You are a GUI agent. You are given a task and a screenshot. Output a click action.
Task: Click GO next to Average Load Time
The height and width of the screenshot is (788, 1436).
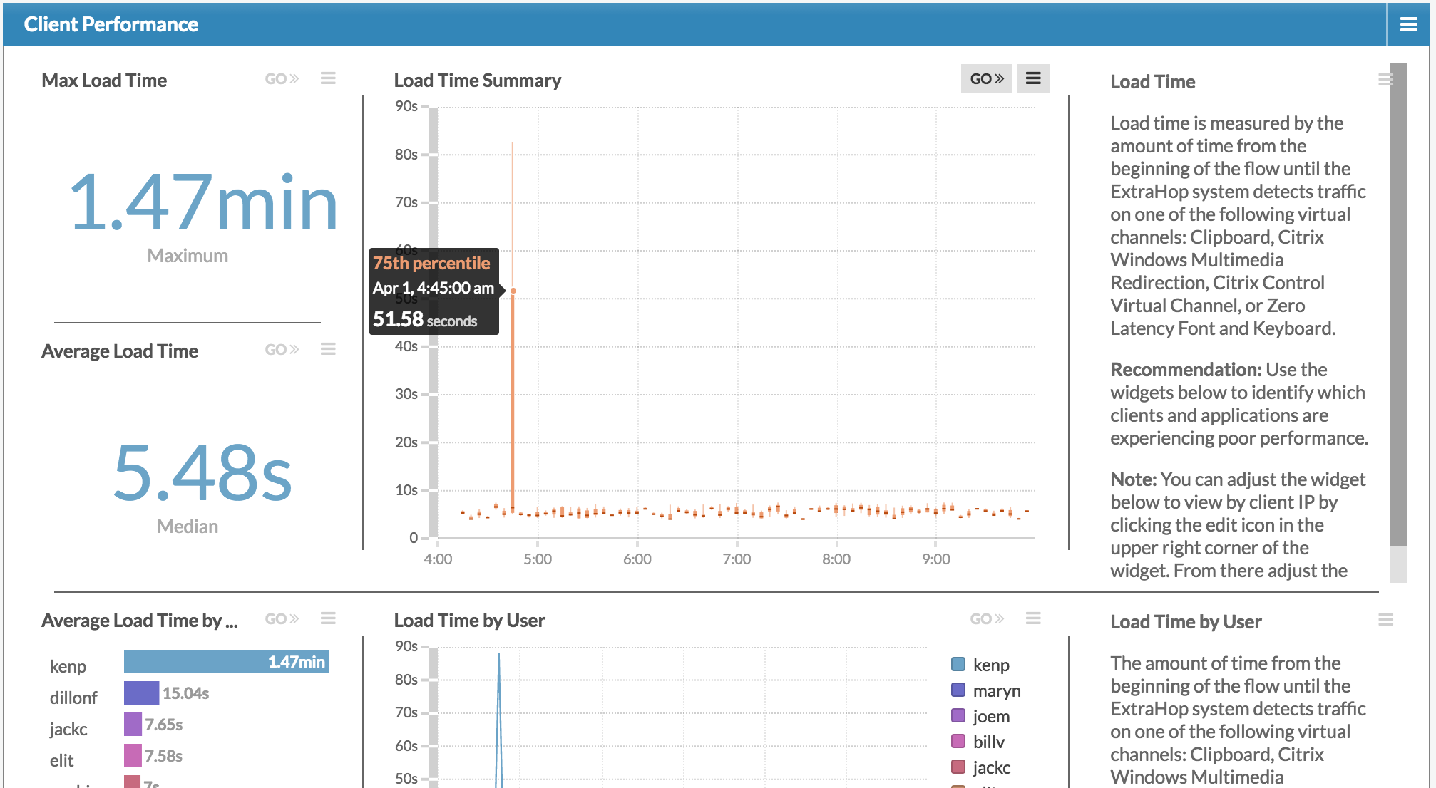coord(282,349)
